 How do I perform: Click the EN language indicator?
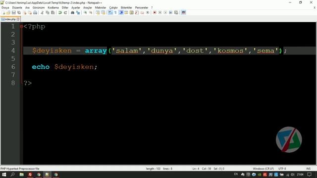point(236,175)
